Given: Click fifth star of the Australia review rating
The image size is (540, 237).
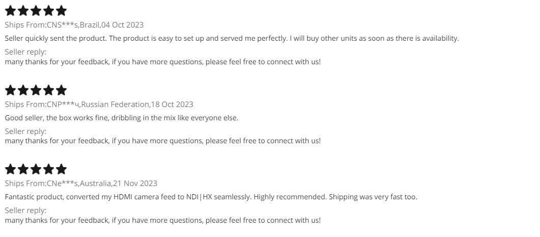Looking at the screenshot, I should (61, 169).
